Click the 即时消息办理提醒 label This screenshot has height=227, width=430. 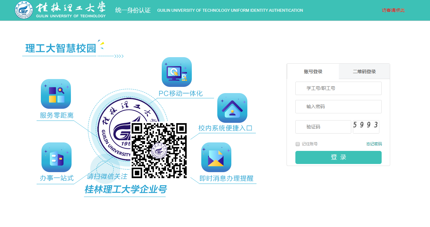(x=226, y=178)
